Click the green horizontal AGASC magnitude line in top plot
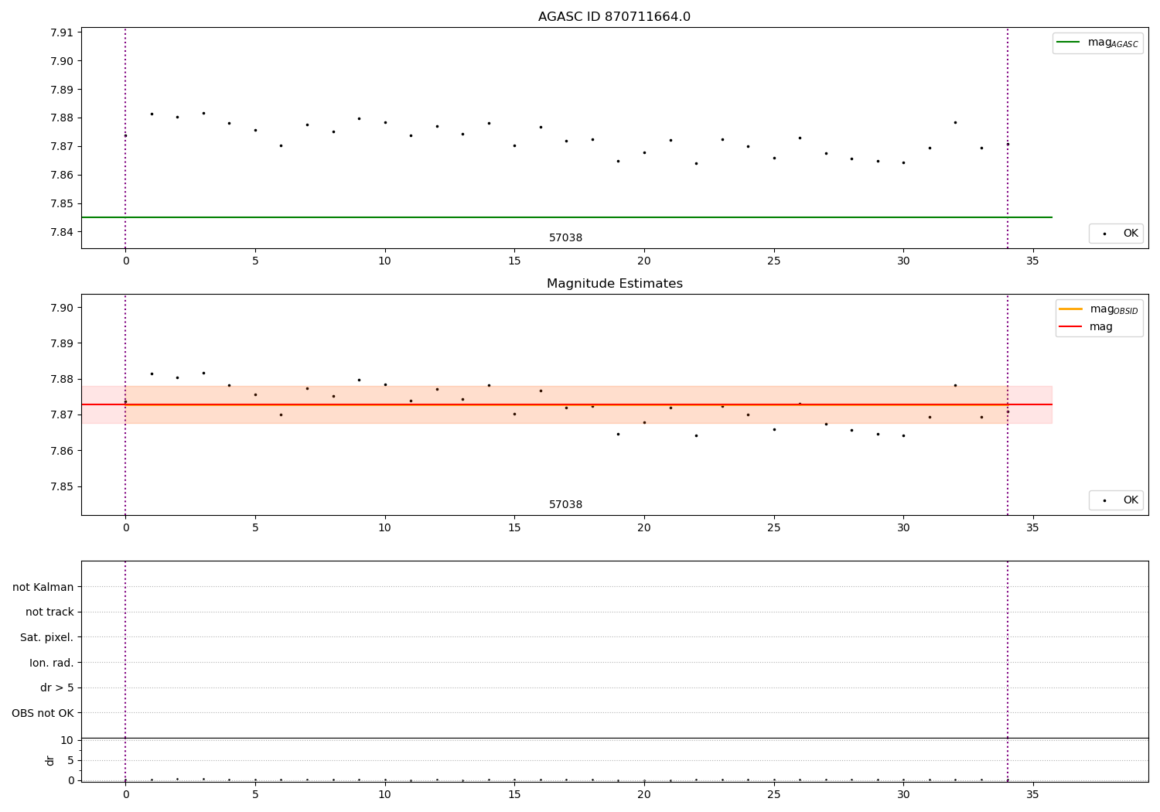The height and width of the screenshot is (812, 1160). tap(567, 217)
